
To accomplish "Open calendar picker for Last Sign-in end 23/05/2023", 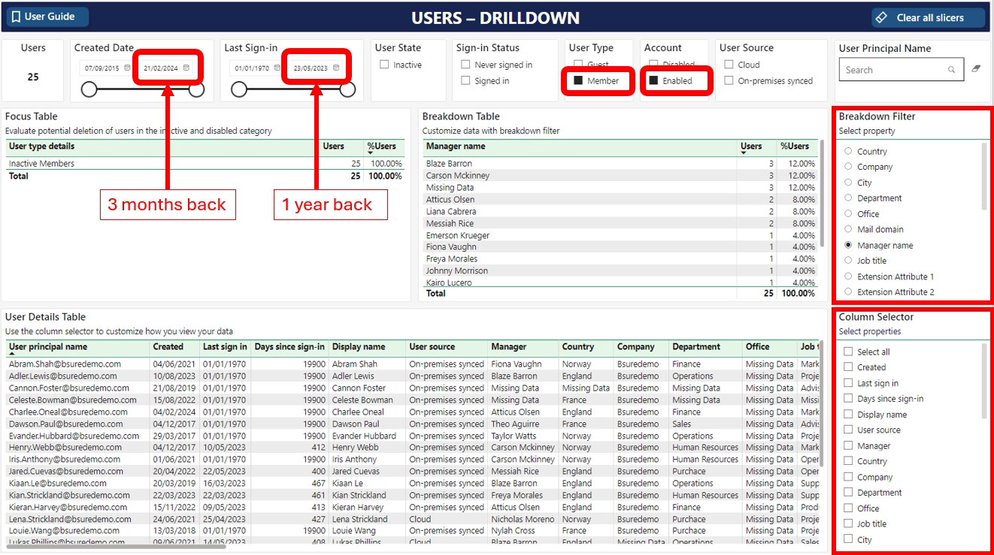I will point(336,68).
